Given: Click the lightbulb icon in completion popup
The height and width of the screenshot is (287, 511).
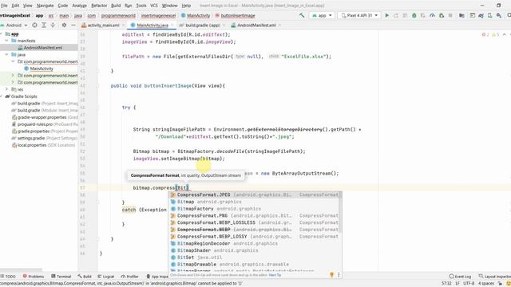Looking at the screenshot, I should point(332,275).
